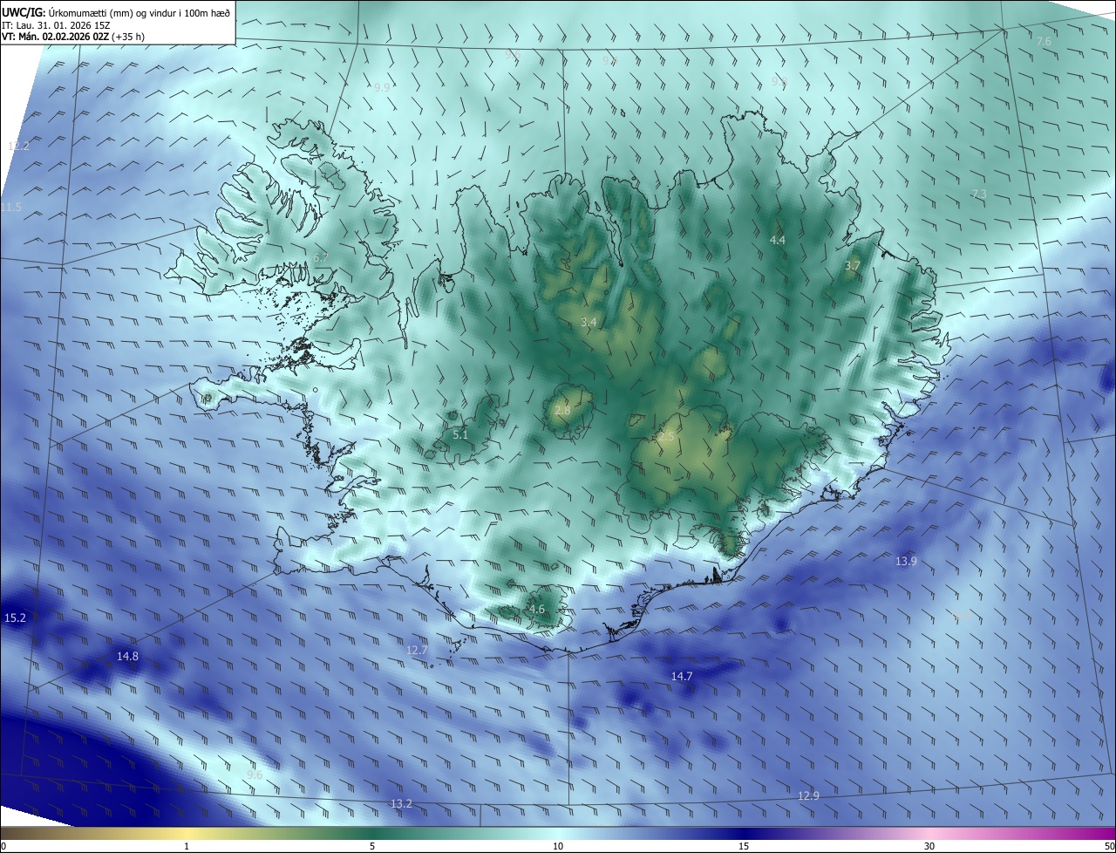The width and height of the screenshot is (1116, 853).
Task: Click the 15 tick on the color scale
Action: click(x=744, y=846)
